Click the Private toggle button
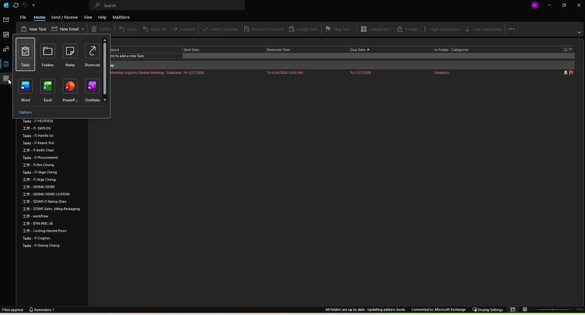585x315 pixels. [x=407, y=29]
